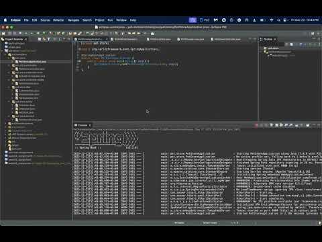322x242 pixels.
Task: Select the Project Explorer tab
Action: point(14,40)
